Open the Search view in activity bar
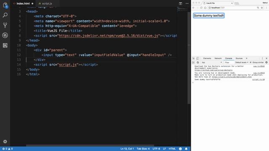 [5, 15]
